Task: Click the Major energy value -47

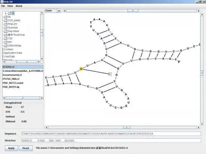Action: 22,107
